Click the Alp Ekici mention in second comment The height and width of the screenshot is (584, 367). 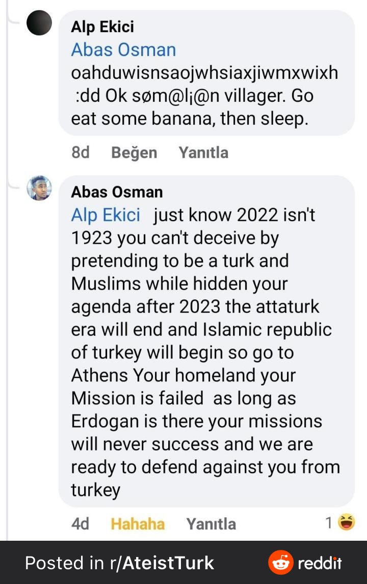click(106, 215)
